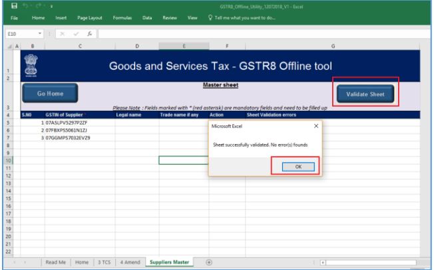Open the Customize Quick Access Toolbar arrow
The image size is (434, 270).
[51, 6]
